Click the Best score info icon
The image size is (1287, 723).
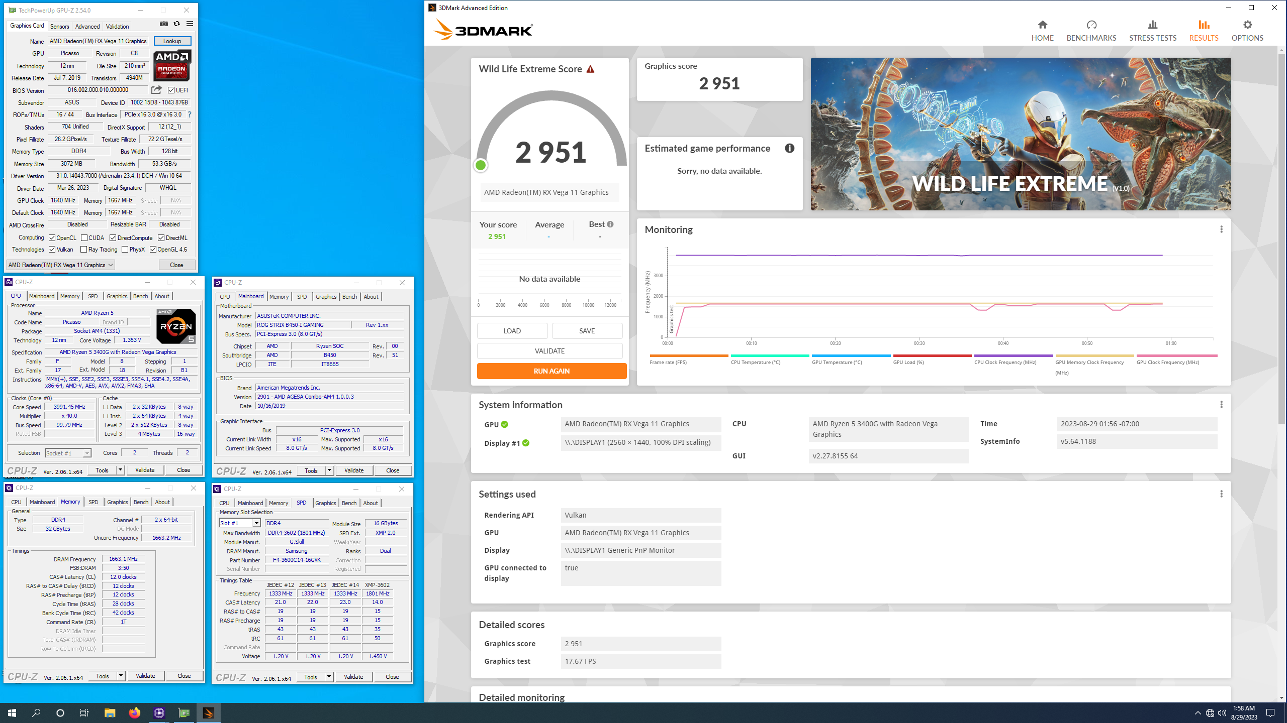[610, 224]
